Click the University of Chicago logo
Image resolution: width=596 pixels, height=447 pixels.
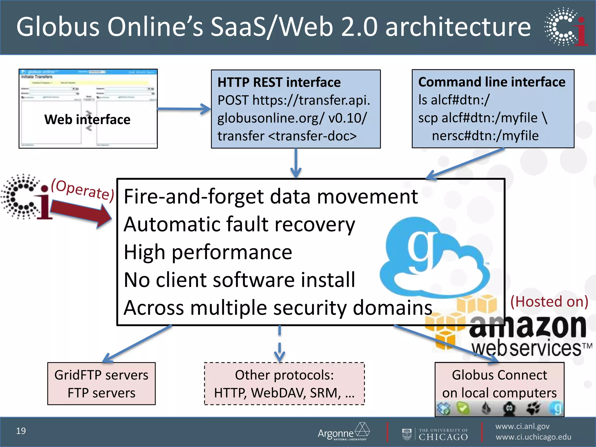(435, 434)
